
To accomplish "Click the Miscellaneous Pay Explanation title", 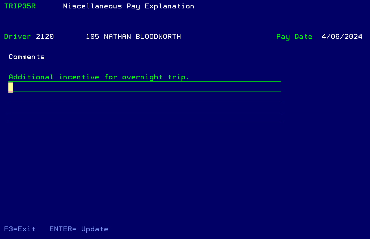I will (x=128, y=6).
